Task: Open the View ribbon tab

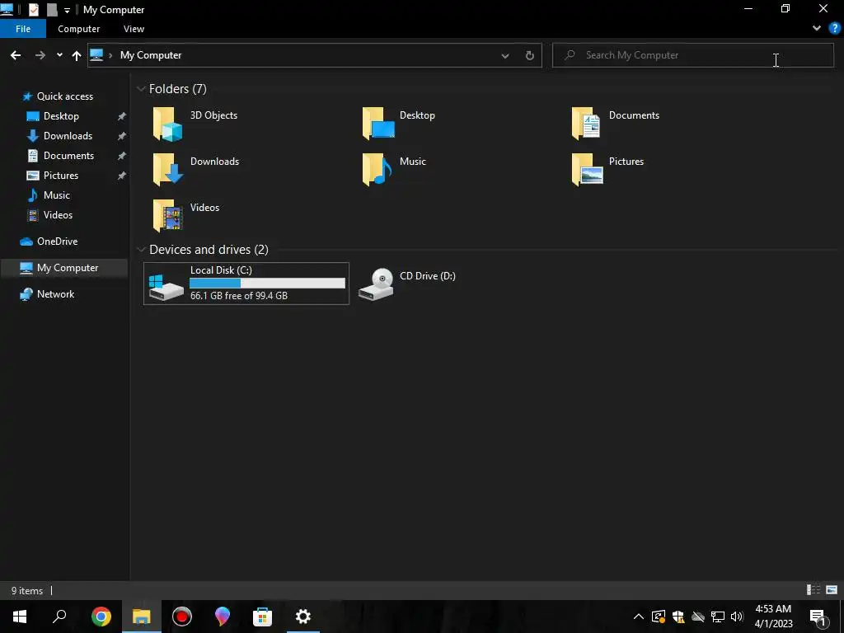Action: point(134,29)
